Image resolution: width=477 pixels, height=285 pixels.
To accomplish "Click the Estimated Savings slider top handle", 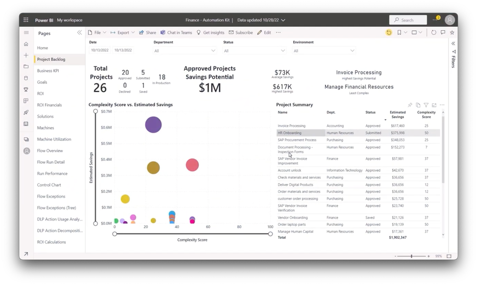I will pos(95,111).
